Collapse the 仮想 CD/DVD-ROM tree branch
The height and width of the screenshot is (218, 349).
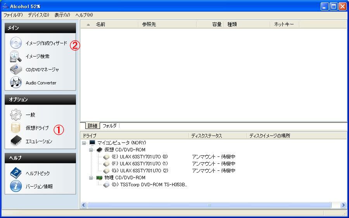92,150
